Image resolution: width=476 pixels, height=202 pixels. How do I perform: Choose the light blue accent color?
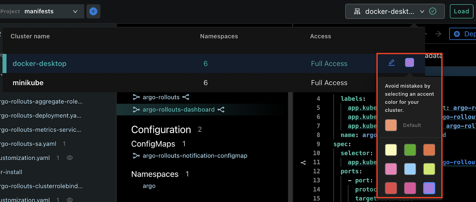pyautogui.click(x=410, y=169)
